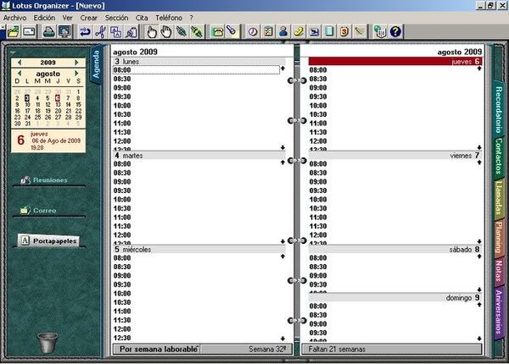Select the pointing hand tool
The width and height of the screenshot is (509, 364).
(152, 31)
